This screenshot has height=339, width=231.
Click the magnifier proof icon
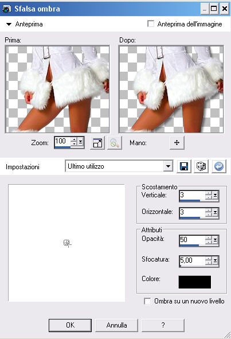[x=115, y=143]
